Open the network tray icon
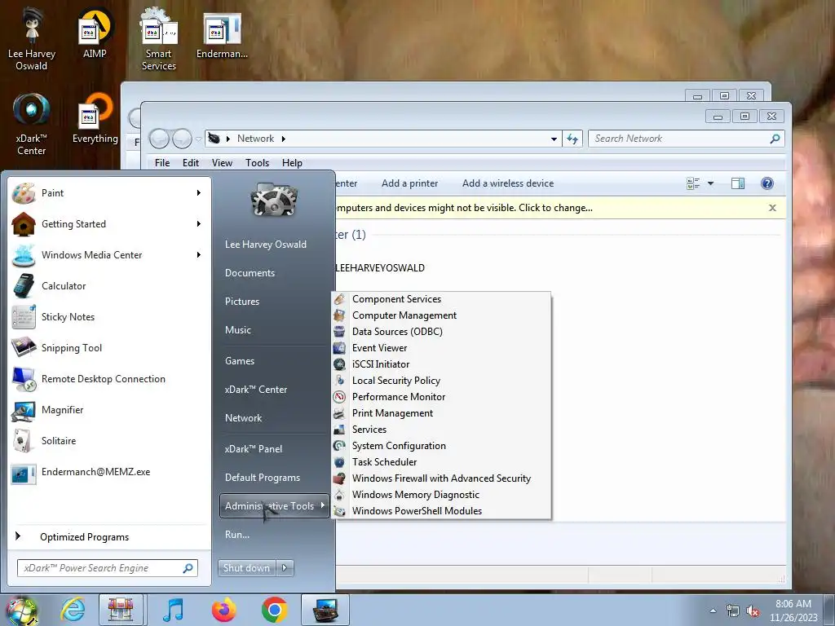The width and height of the screenshot is (835, 626). click(733, 611)
